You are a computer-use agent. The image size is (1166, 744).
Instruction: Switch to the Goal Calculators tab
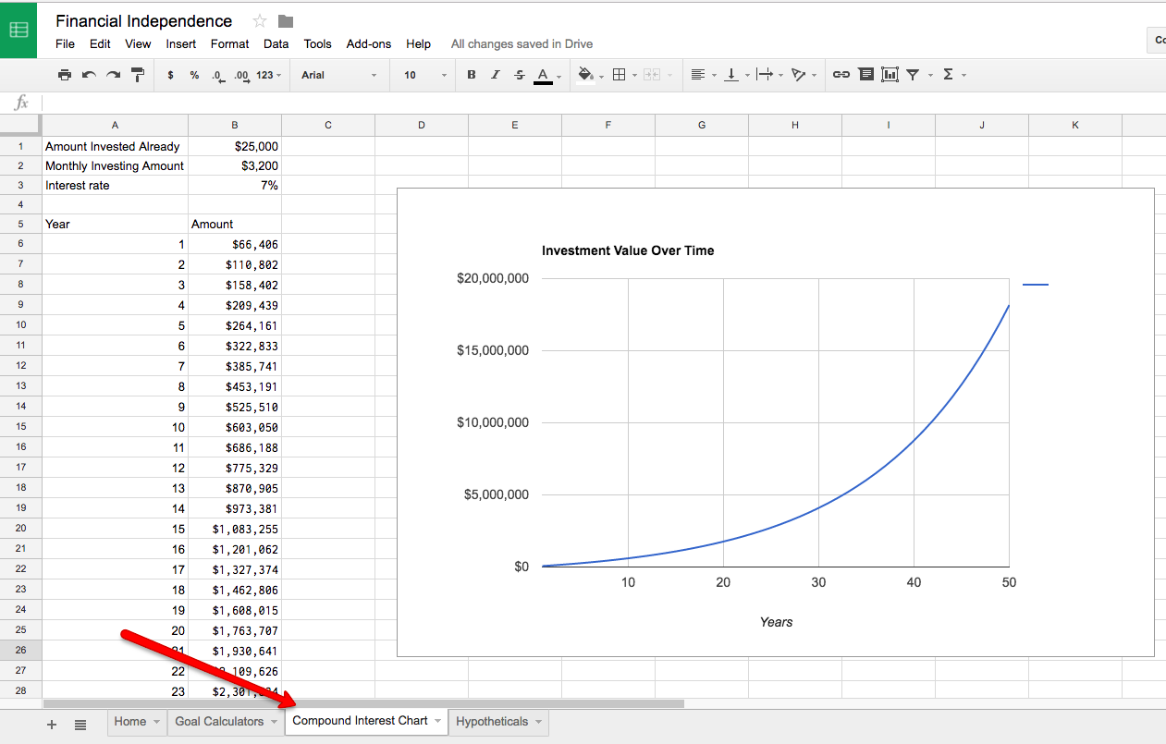pyautogui.click(x=219, y=722)
